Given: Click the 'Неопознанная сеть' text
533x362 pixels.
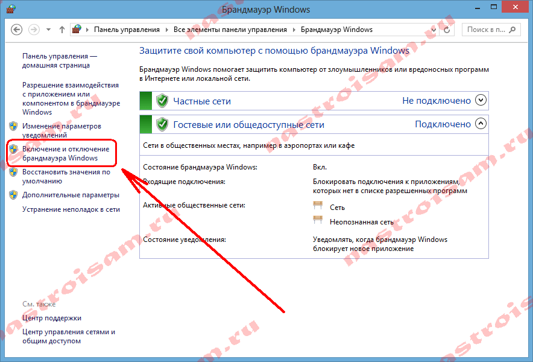Looking at the screenshot, I should [x=362, y=222].
